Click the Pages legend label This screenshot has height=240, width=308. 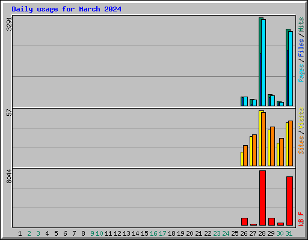pyautogui.click(x=301, y=73)
